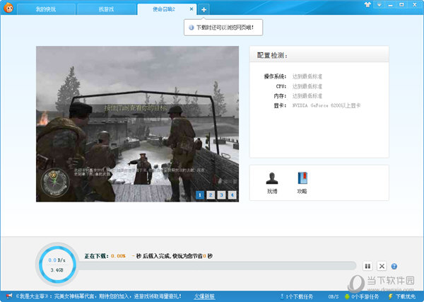The height and width of the screenshot is (302, 424).
Task: Click the megaphone announcement icon
Action: tap(9, 296)
